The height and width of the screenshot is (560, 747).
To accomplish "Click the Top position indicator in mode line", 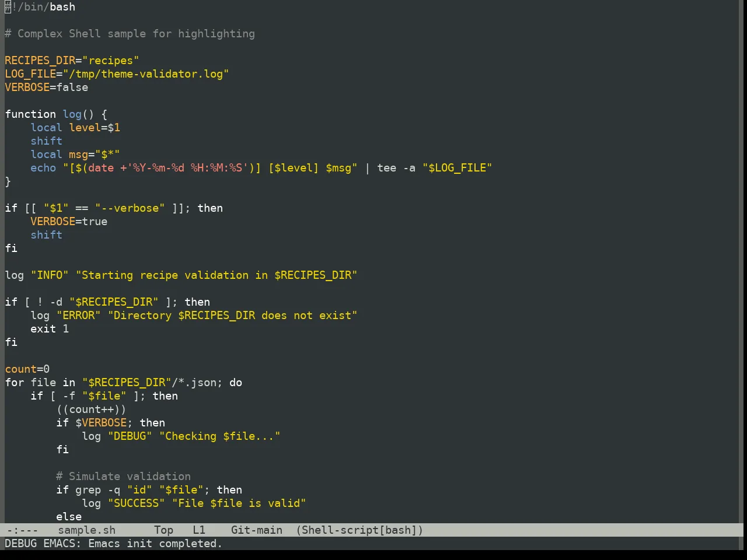I will click(164, 530).
